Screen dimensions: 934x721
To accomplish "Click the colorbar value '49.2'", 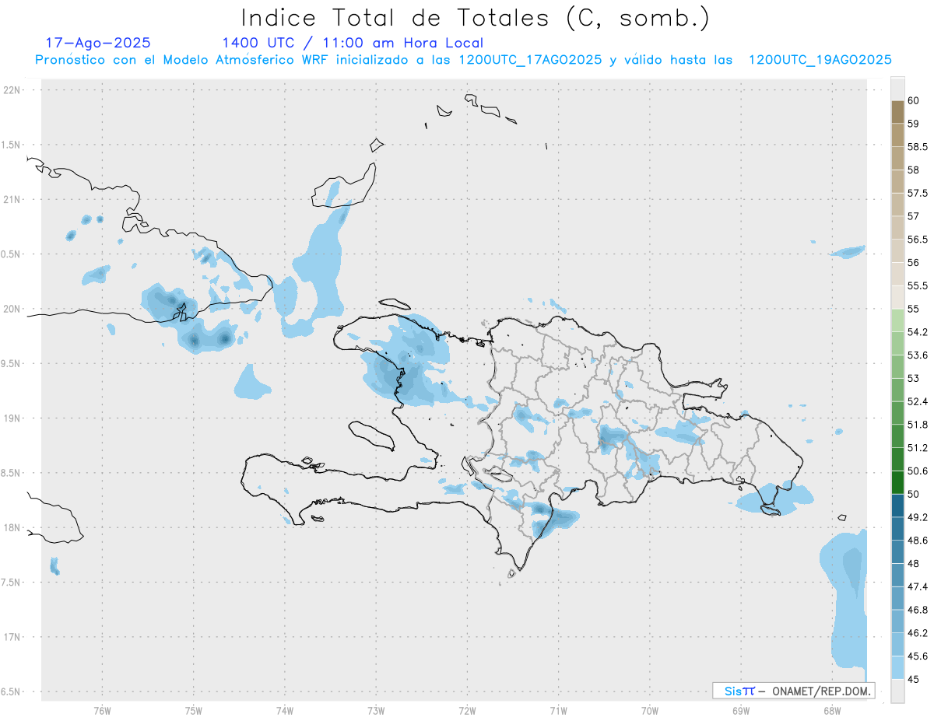I will tap(918, 517).
